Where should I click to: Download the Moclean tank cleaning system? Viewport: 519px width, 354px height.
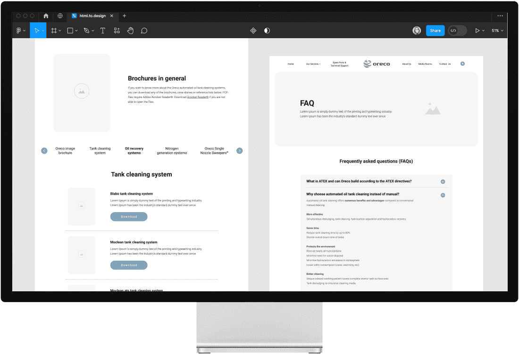[x=129, y=265]
